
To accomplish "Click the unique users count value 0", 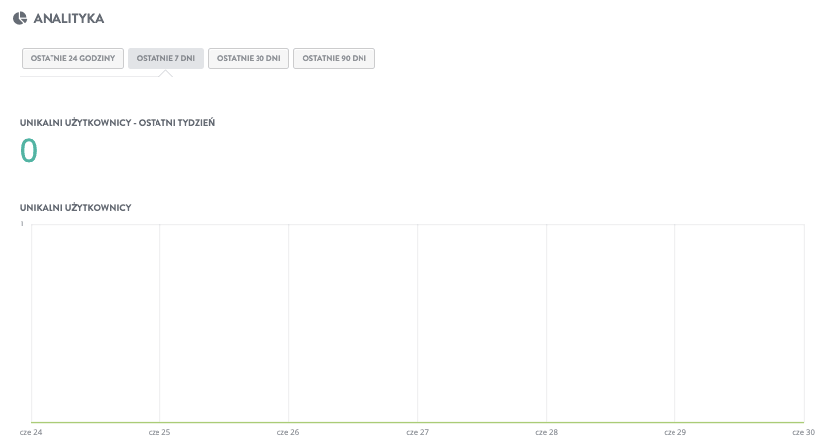I will pos(29,150).
